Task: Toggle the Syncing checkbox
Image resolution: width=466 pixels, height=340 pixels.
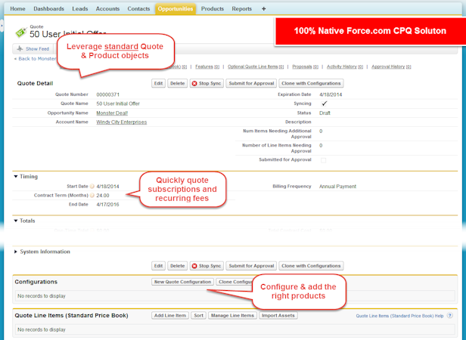Action: 324,104
